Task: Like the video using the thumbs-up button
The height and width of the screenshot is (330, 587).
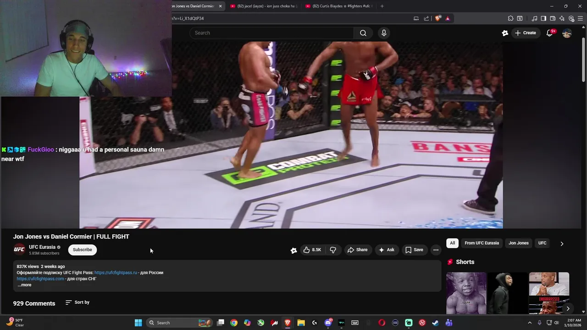Action: click(312, 250)
